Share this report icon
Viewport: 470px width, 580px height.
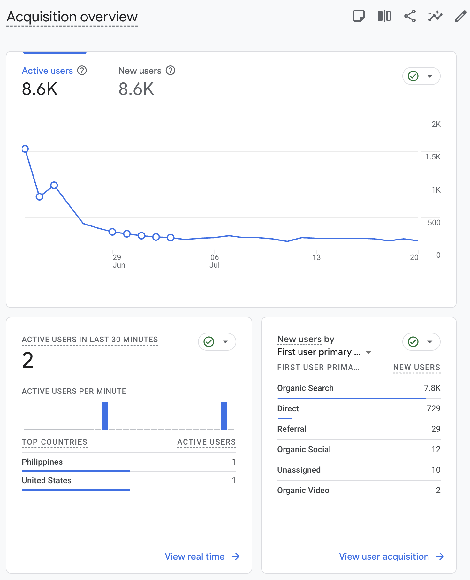coord(410,16)
